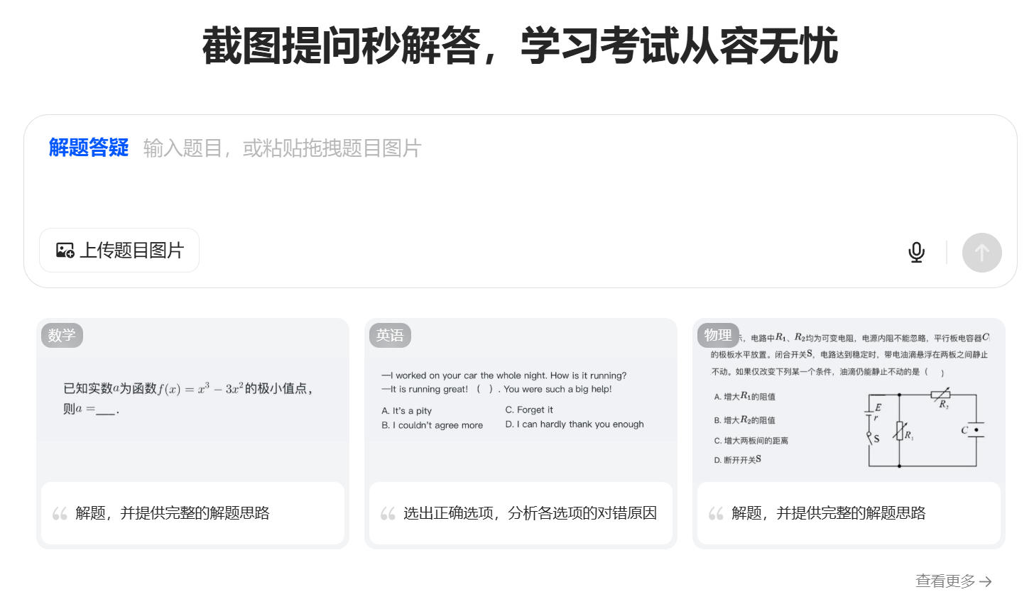Choose physics card's 解题 prompt text
Image resolution: width=1034 pixels, height=609 pixels.
[828, 513]
